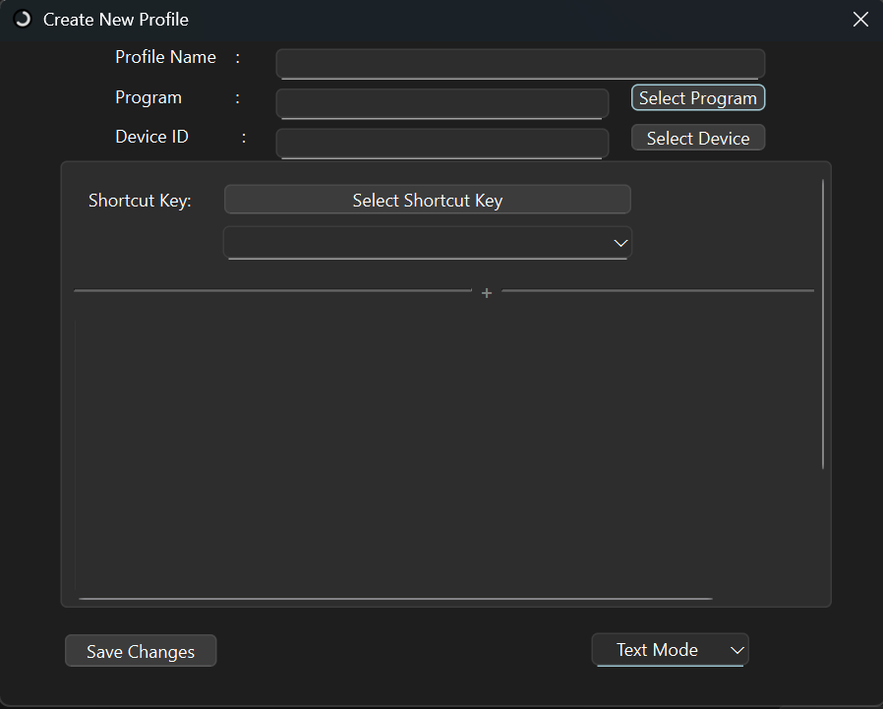Viewport: 883px width, 709px height.
Task: Click the Profile Name input field
Action: [520, 63]
